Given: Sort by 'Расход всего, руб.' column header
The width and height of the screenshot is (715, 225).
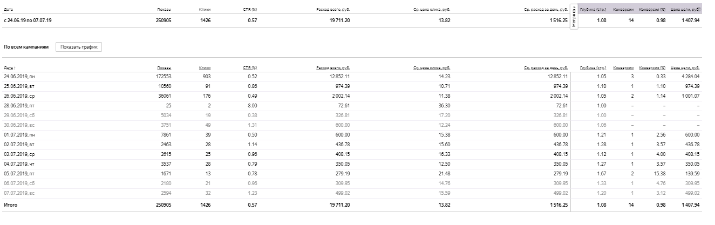Looking at the screenshot, I should click(x=333, y=68).
